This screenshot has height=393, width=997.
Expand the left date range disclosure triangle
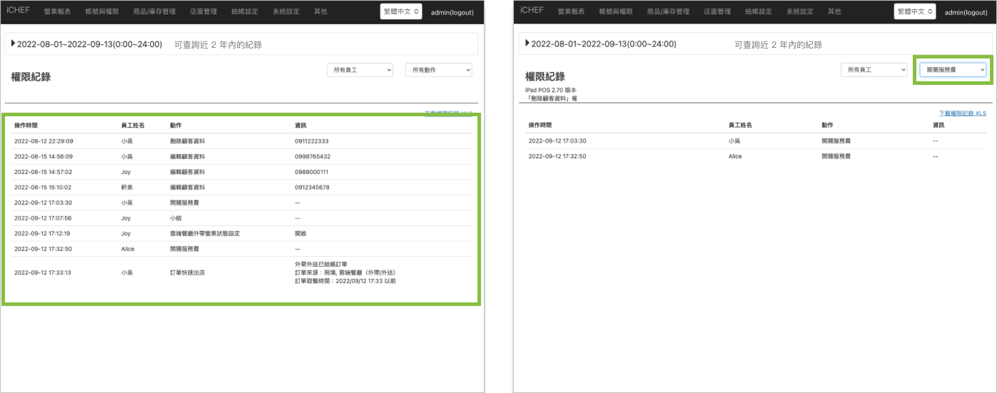[13, 43]
